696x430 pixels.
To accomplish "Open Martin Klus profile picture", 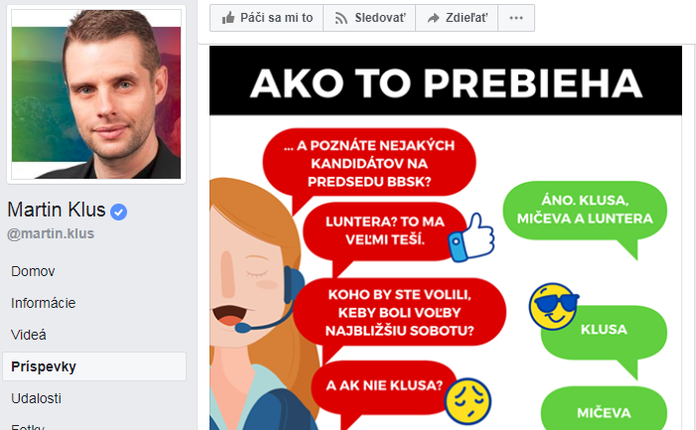I will tap(96, 94).
